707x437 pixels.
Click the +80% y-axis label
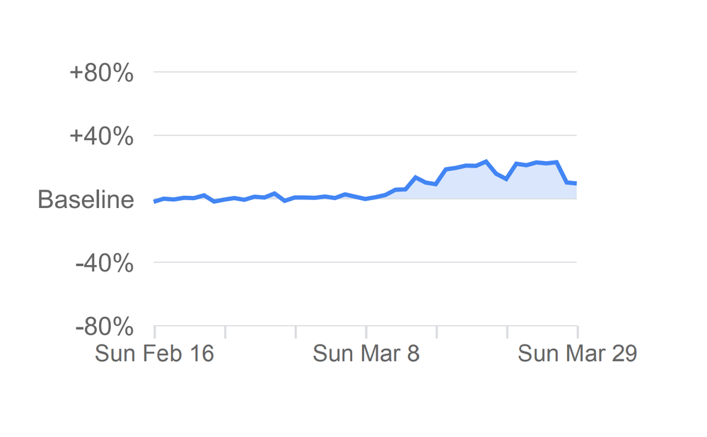click(x=101, y=73)
